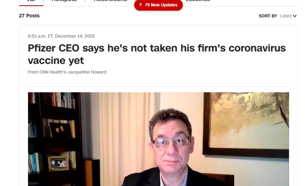Click the 27 Posts count label
This screenshot has width=305, height=186.
[29, 16]
